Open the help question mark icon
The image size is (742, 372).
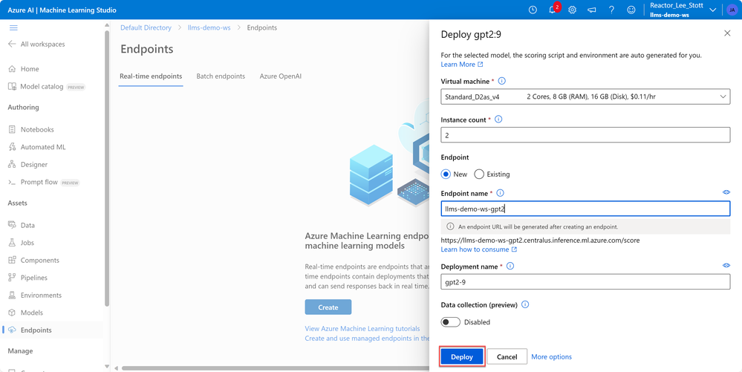[611, 10]
